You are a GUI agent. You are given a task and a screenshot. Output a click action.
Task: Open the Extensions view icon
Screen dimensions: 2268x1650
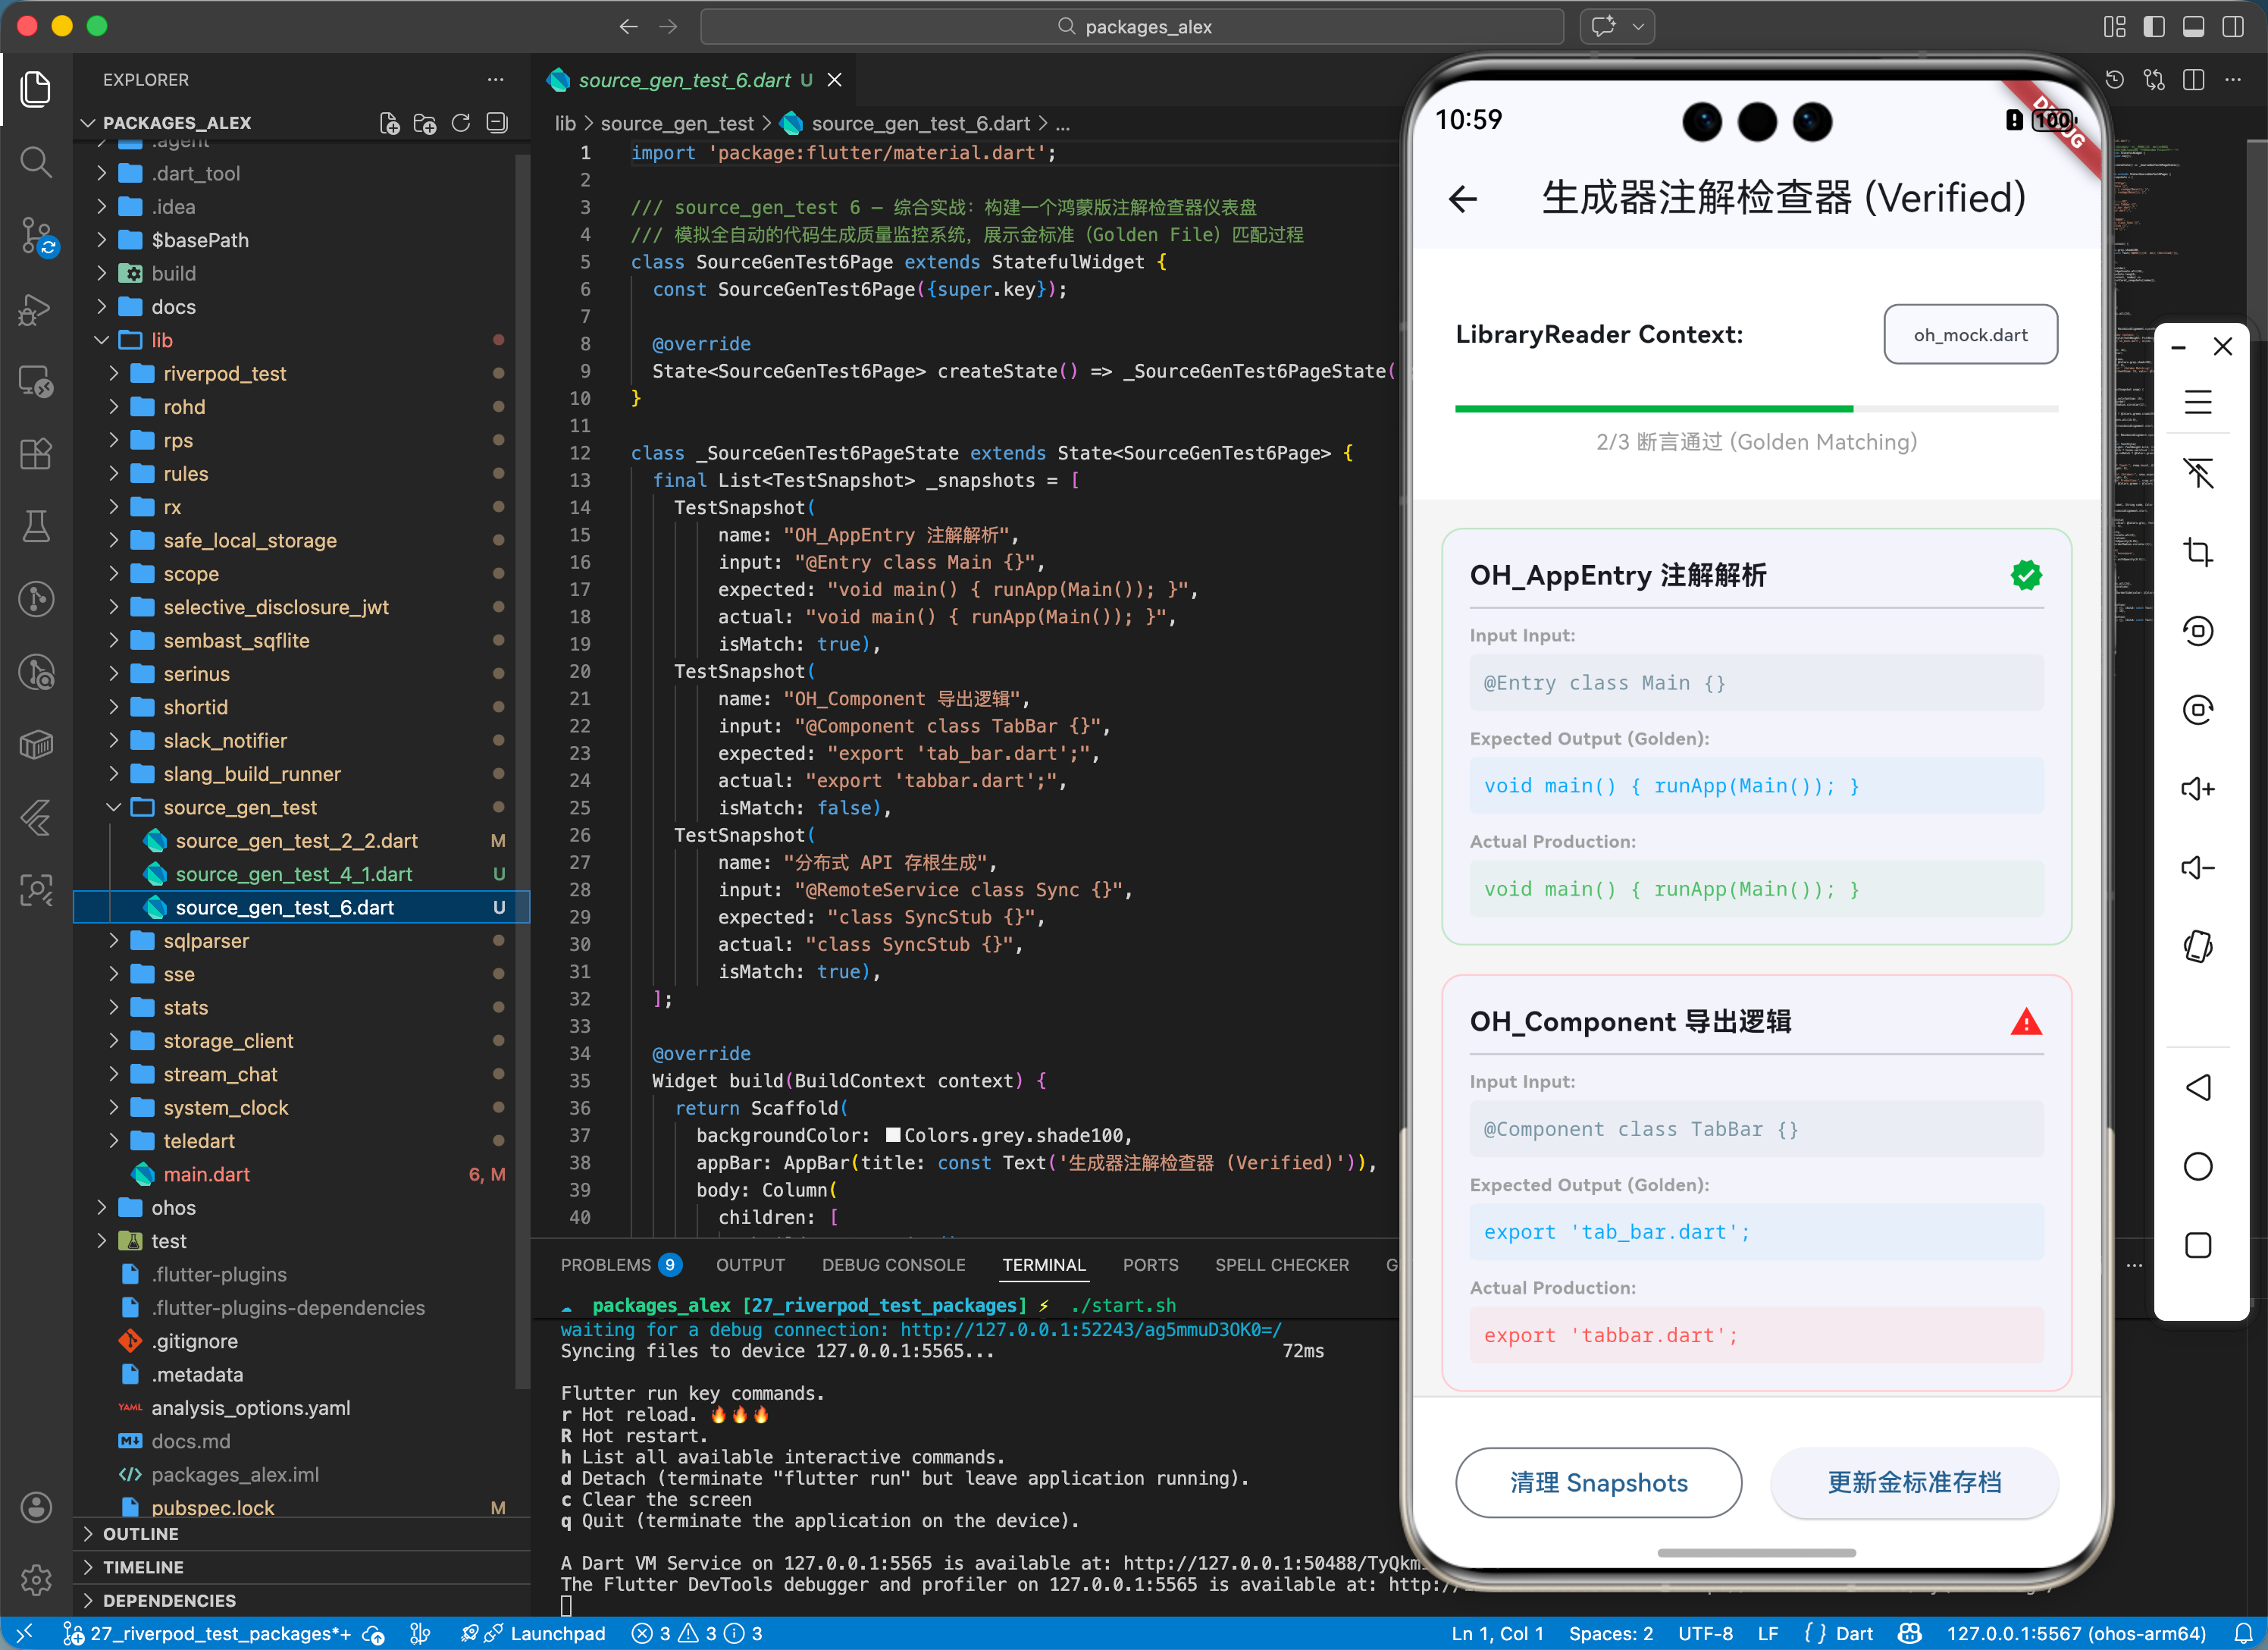36,453
